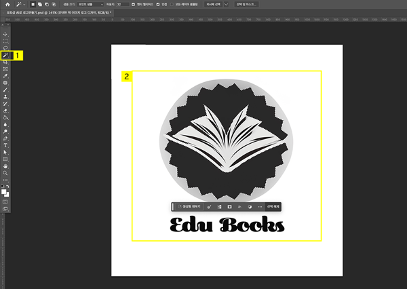Select the Rectangle shape tool

coord(5,159)
